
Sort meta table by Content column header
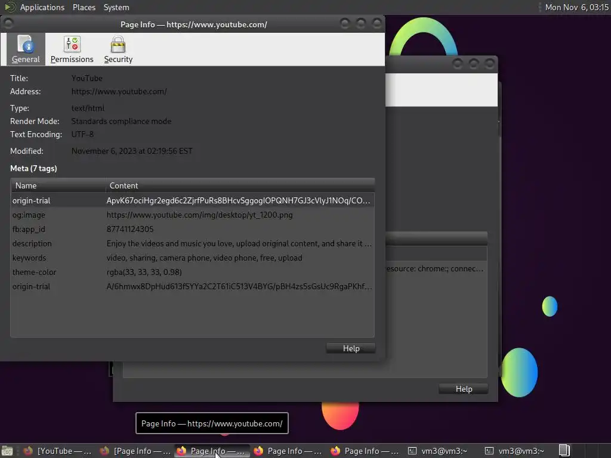pyautogui.click(x=240, y=185)
